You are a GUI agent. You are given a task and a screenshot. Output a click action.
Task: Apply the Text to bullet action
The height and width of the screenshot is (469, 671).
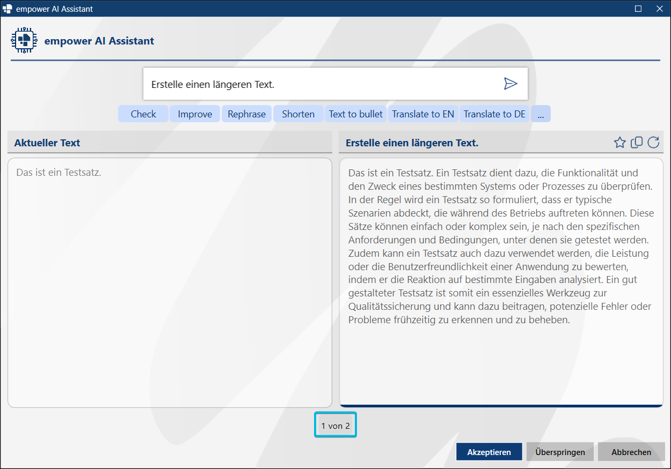(355, 114)
